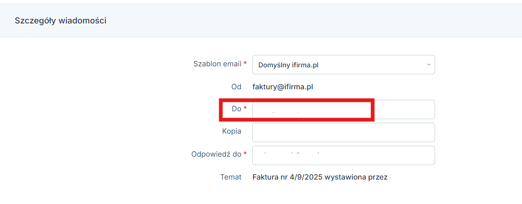The height and width of the screenshot is (204, 522).
Task: Click the red asterisk beside Odpowiedź do
Action: 245,154
